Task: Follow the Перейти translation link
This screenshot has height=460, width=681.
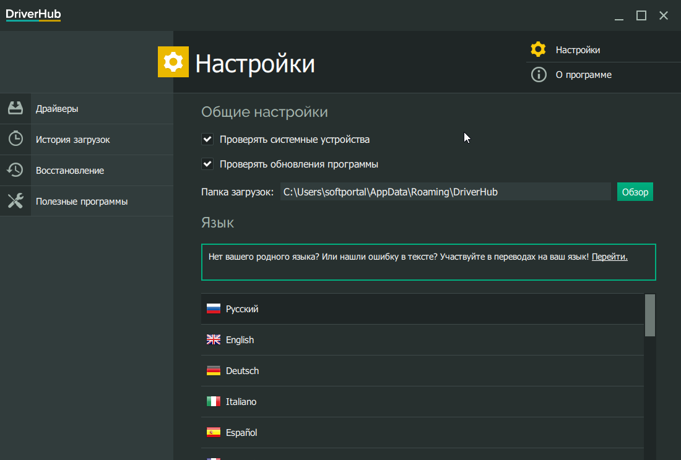Action: (x=609, y=257)
